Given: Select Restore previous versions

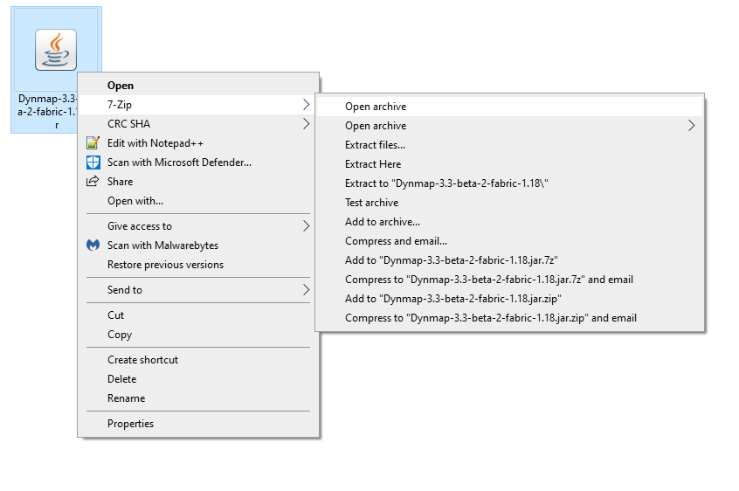Looking at the screenshot, I should click(198, 265).
